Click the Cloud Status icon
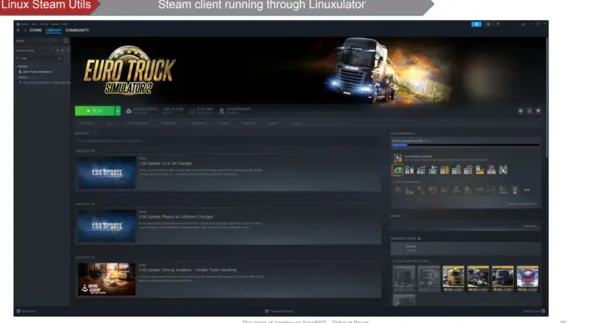The height and width of the screenshot is (323, 593). click(x=129, y=111)
